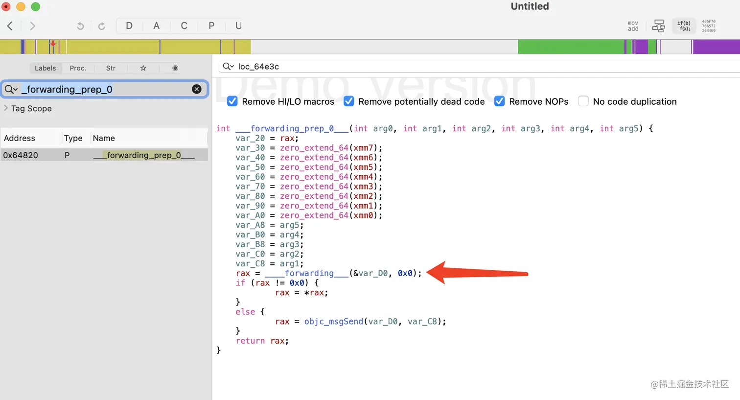
Task: Click the purple segment at navigation bar end
Action: coord(717,47)
